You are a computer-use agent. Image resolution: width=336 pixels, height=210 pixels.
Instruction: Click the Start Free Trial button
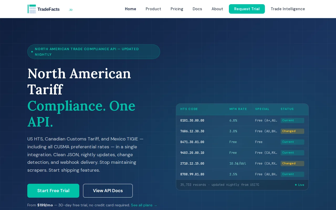click(x=53, y=191)
